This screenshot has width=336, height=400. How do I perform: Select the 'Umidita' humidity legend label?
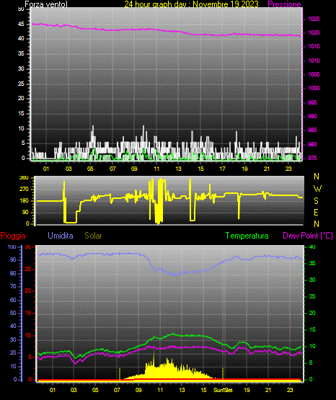[61, 236]
